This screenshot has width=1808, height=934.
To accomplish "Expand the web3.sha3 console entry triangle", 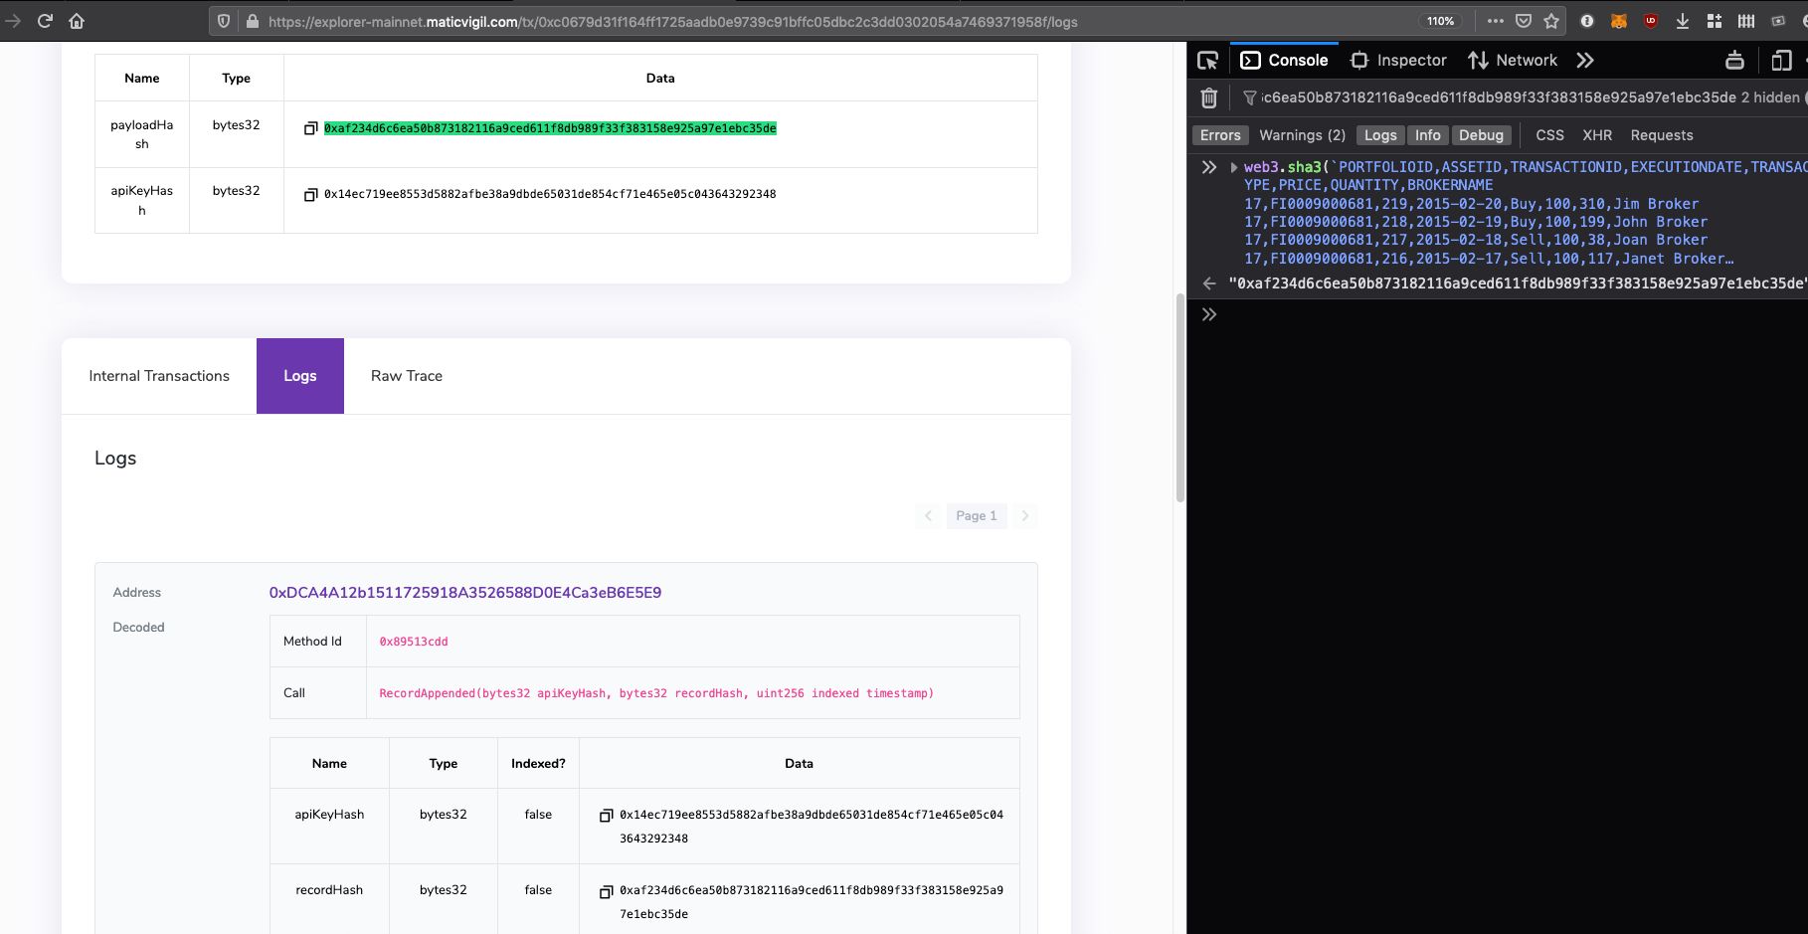I will (1233, 167).
